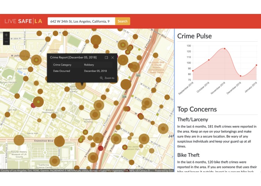Viewport: 261px width, 186px height.
Task: Click the Powered by Esri attribution
Action: click(164, 171)
